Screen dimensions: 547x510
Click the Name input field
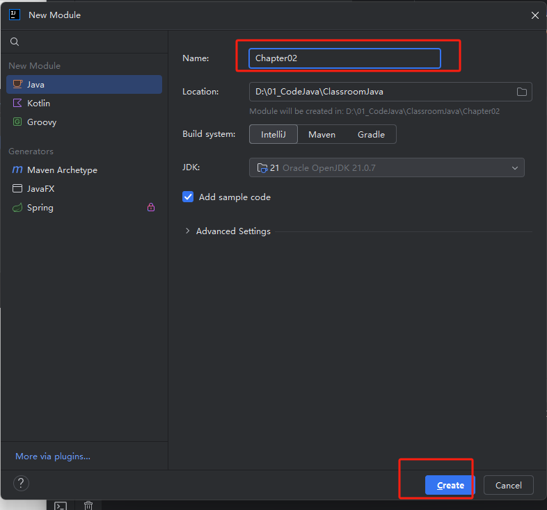point(344,58)
